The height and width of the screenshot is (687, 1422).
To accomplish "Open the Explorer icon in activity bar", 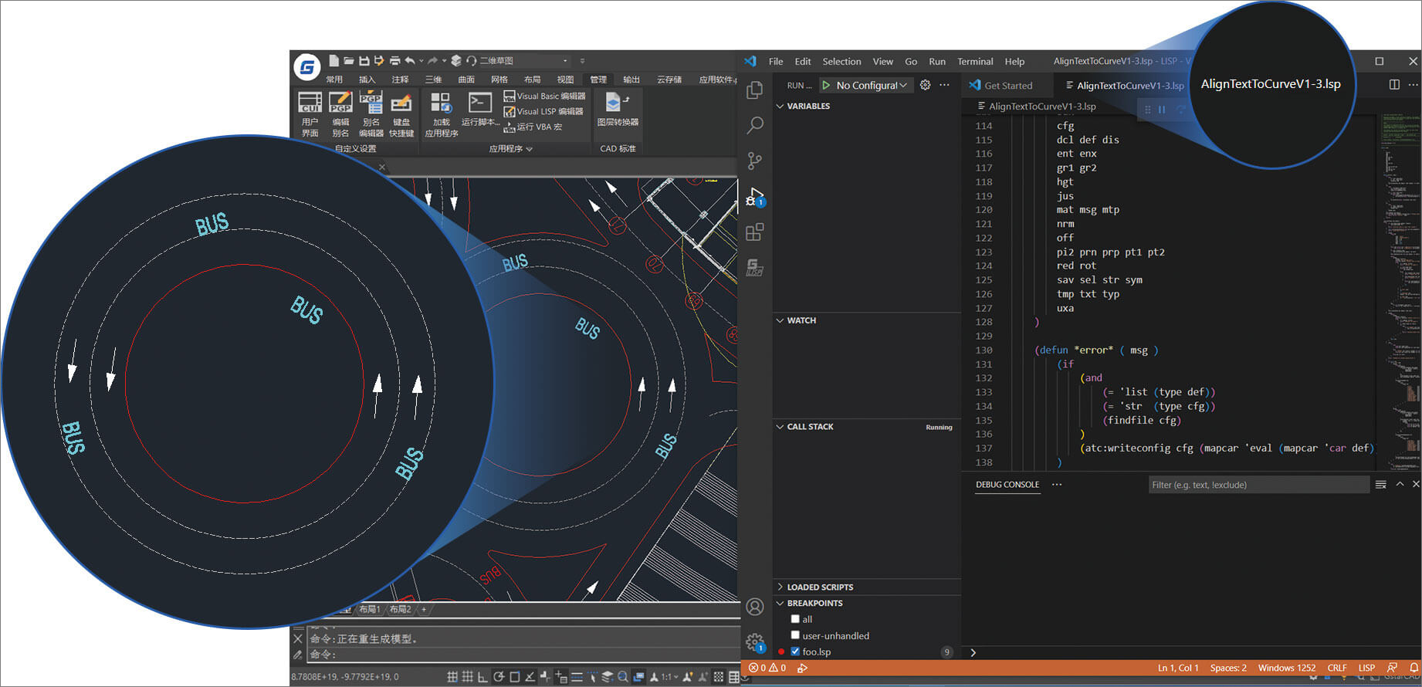I will [755, 90].
